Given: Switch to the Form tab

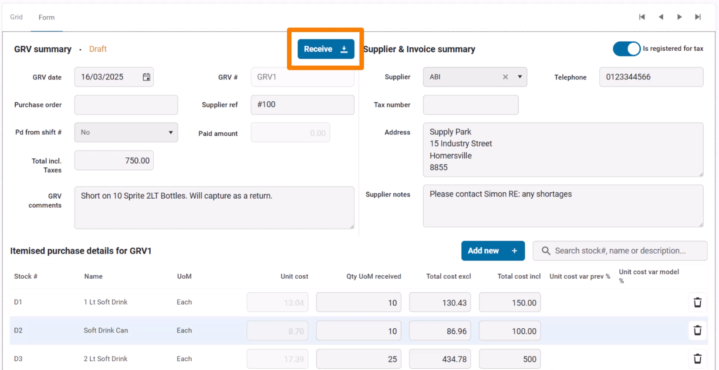Looking at the screenshot, I should point(47,17).
